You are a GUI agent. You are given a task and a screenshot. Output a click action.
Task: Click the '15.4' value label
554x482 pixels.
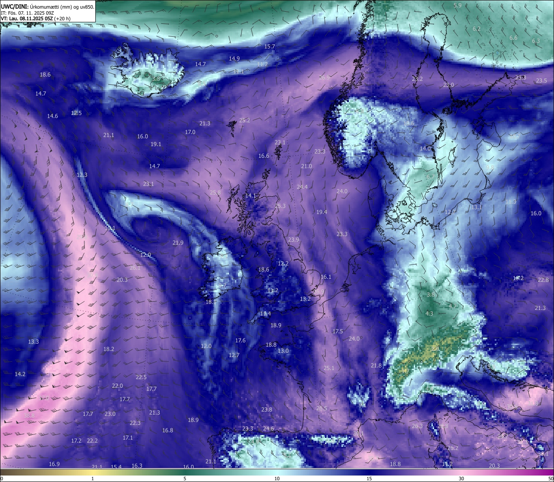(116, 466)
